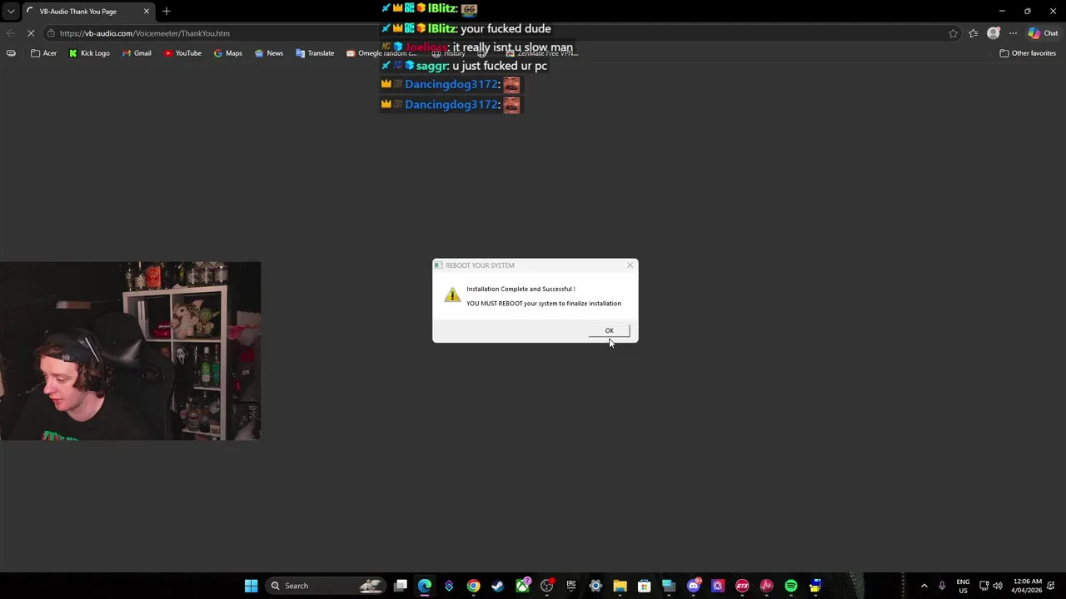Click the microphone tray icon
Viewport: 1066px width, 599px height.
(942, 586)
